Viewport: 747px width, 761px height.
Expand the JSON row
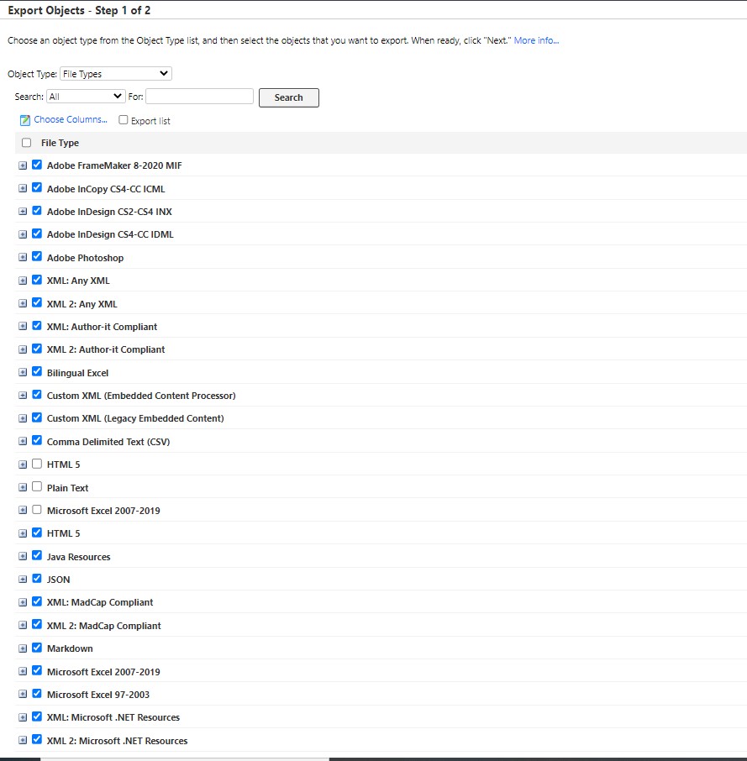[23, 580]
